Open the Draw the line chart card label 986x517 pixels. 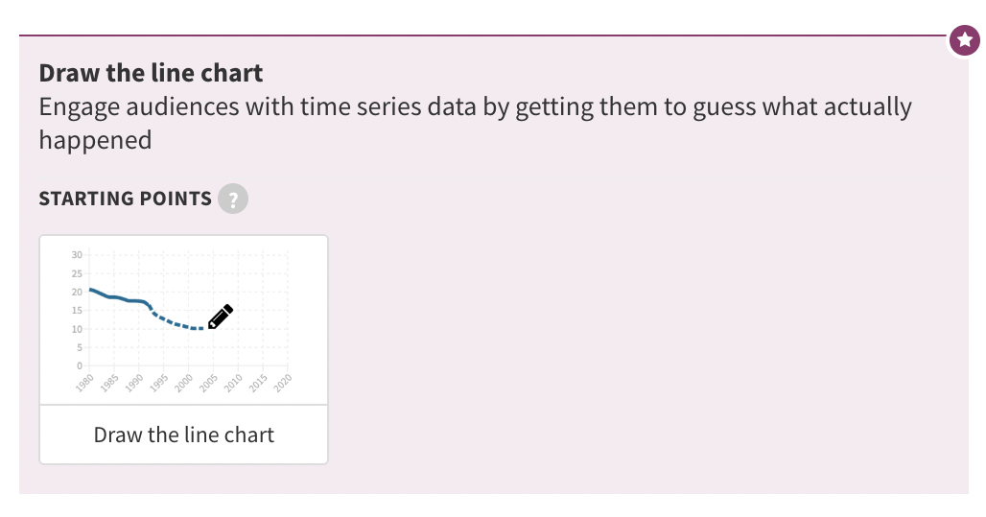pos(183,435)
